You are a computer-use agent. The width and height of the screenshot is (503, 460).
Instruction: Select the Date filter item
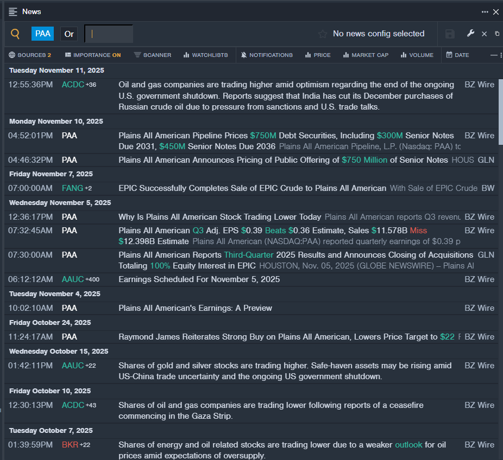click(457, 55)
